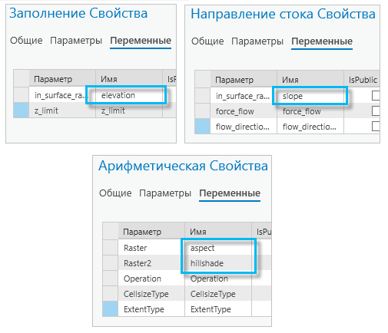Screen dimensions: 388x333
Task: Toggle IsPublic checkbox for force_flow row
Action: (376, 111)
